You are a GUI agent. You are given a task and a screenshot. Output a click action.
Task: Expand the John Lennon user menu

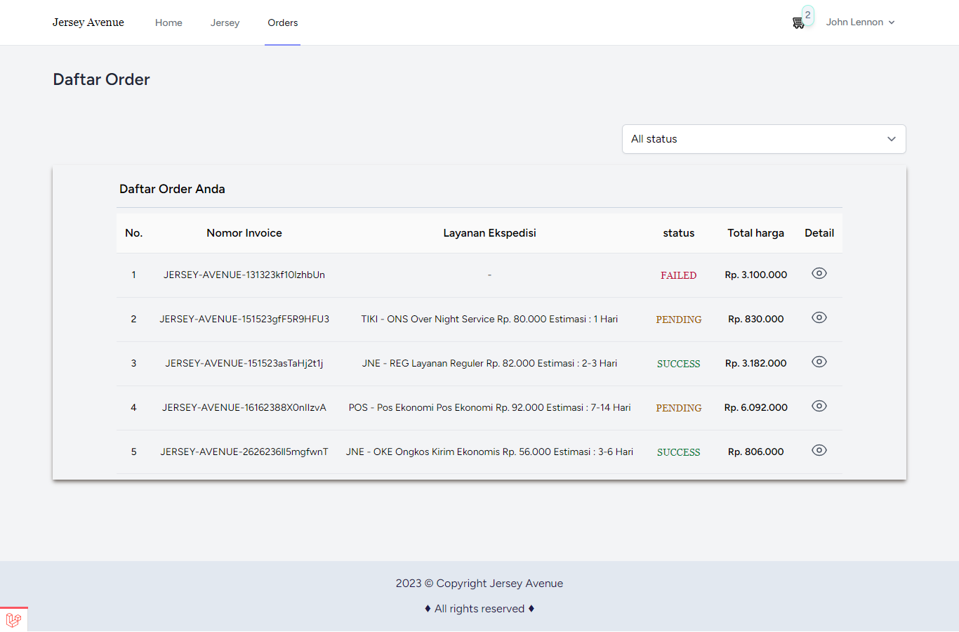pos(860,22)
